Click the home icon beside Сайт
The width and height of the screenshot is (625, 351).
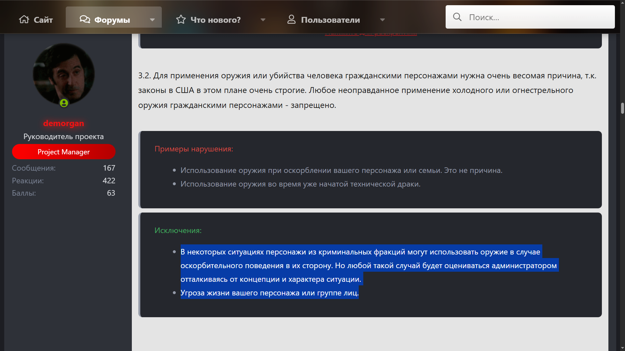24,19
